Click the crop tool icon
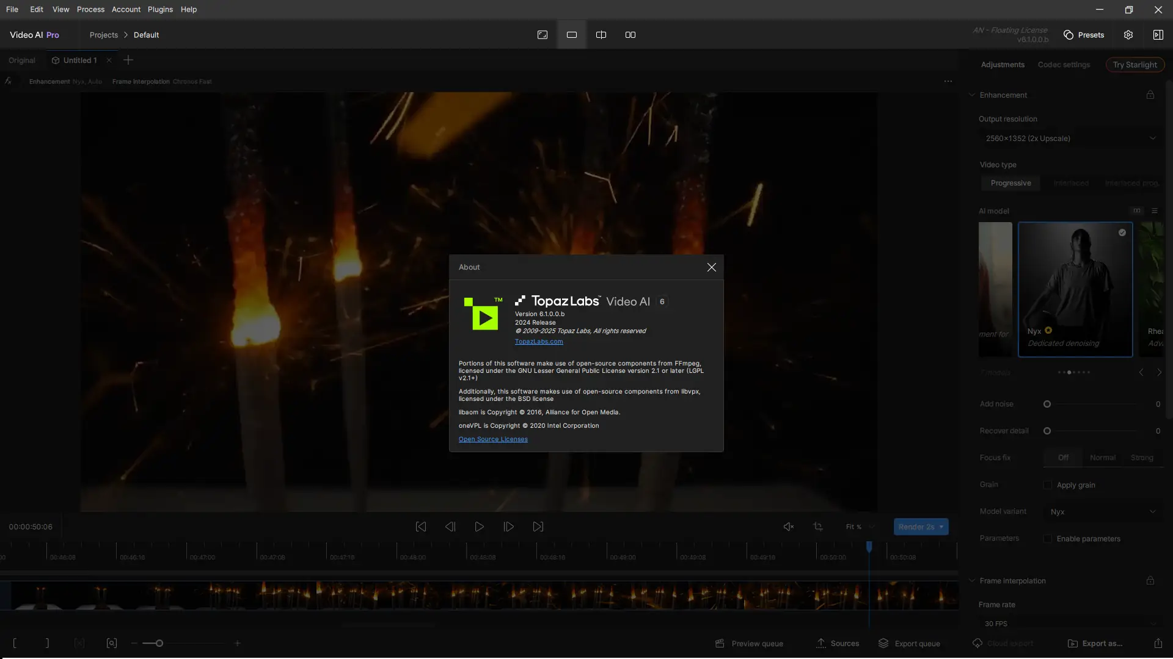Viewport: 1173px width, 659px height. (x=817, y=527)
